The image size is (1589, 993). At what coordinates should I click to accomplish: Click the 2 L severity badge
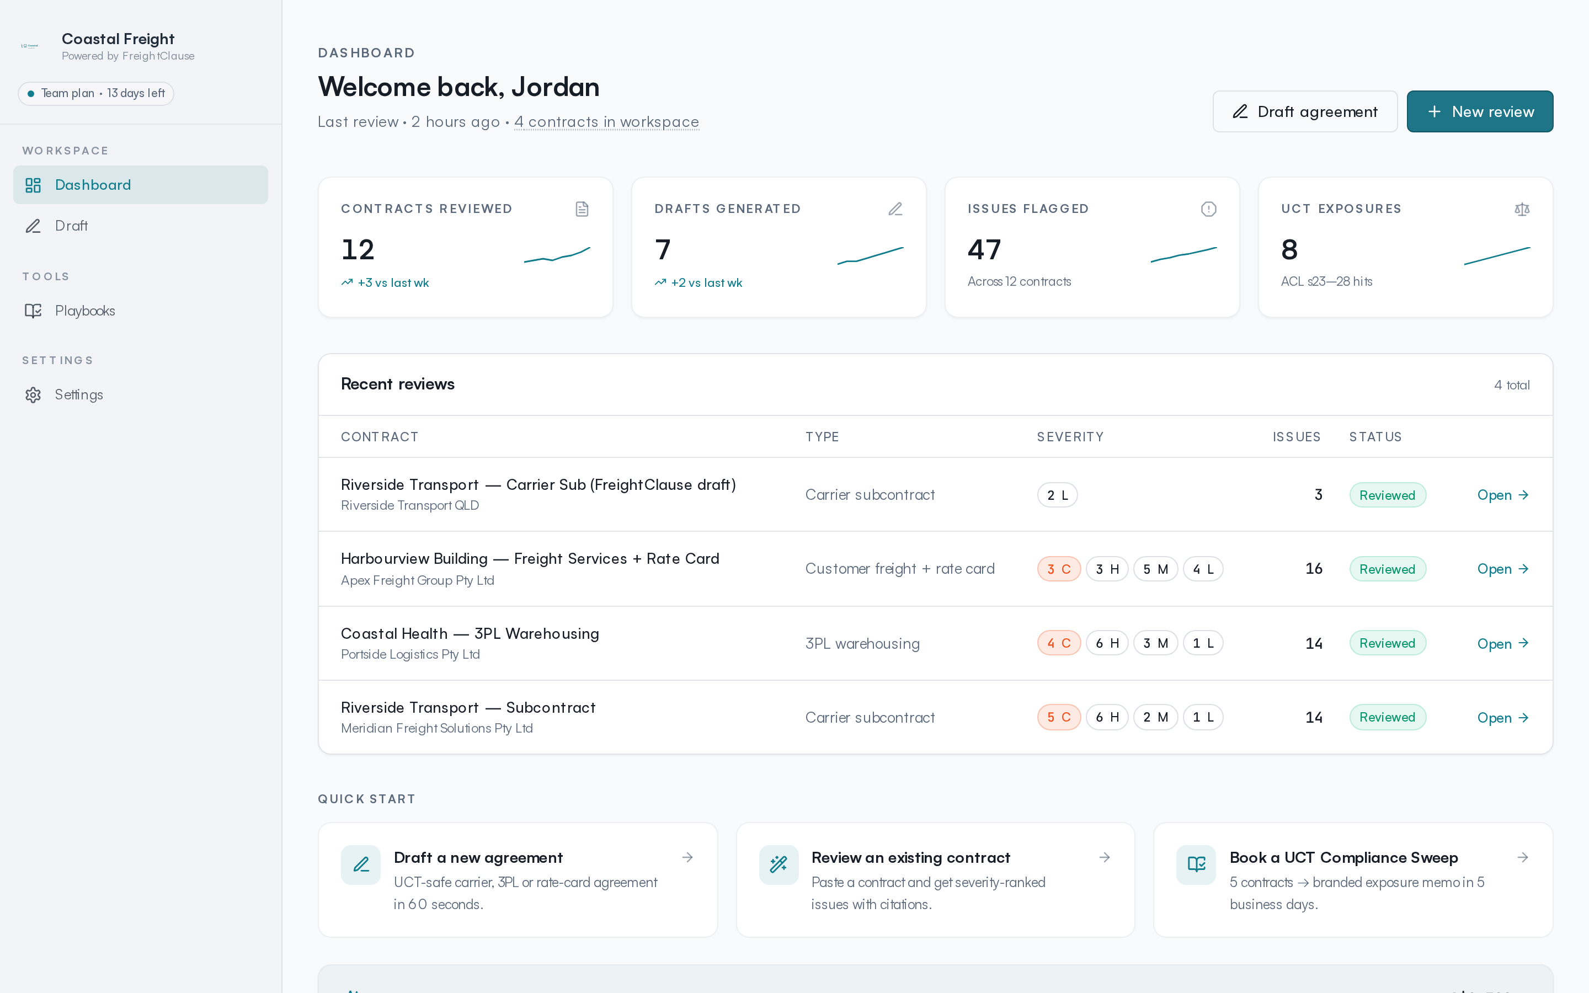click(x=1057, y=495)
